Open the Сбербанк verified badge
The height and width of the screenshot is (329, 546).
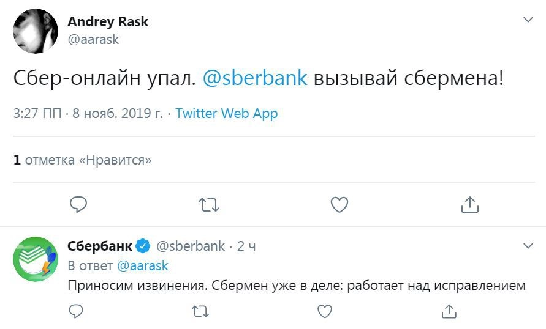143,246
